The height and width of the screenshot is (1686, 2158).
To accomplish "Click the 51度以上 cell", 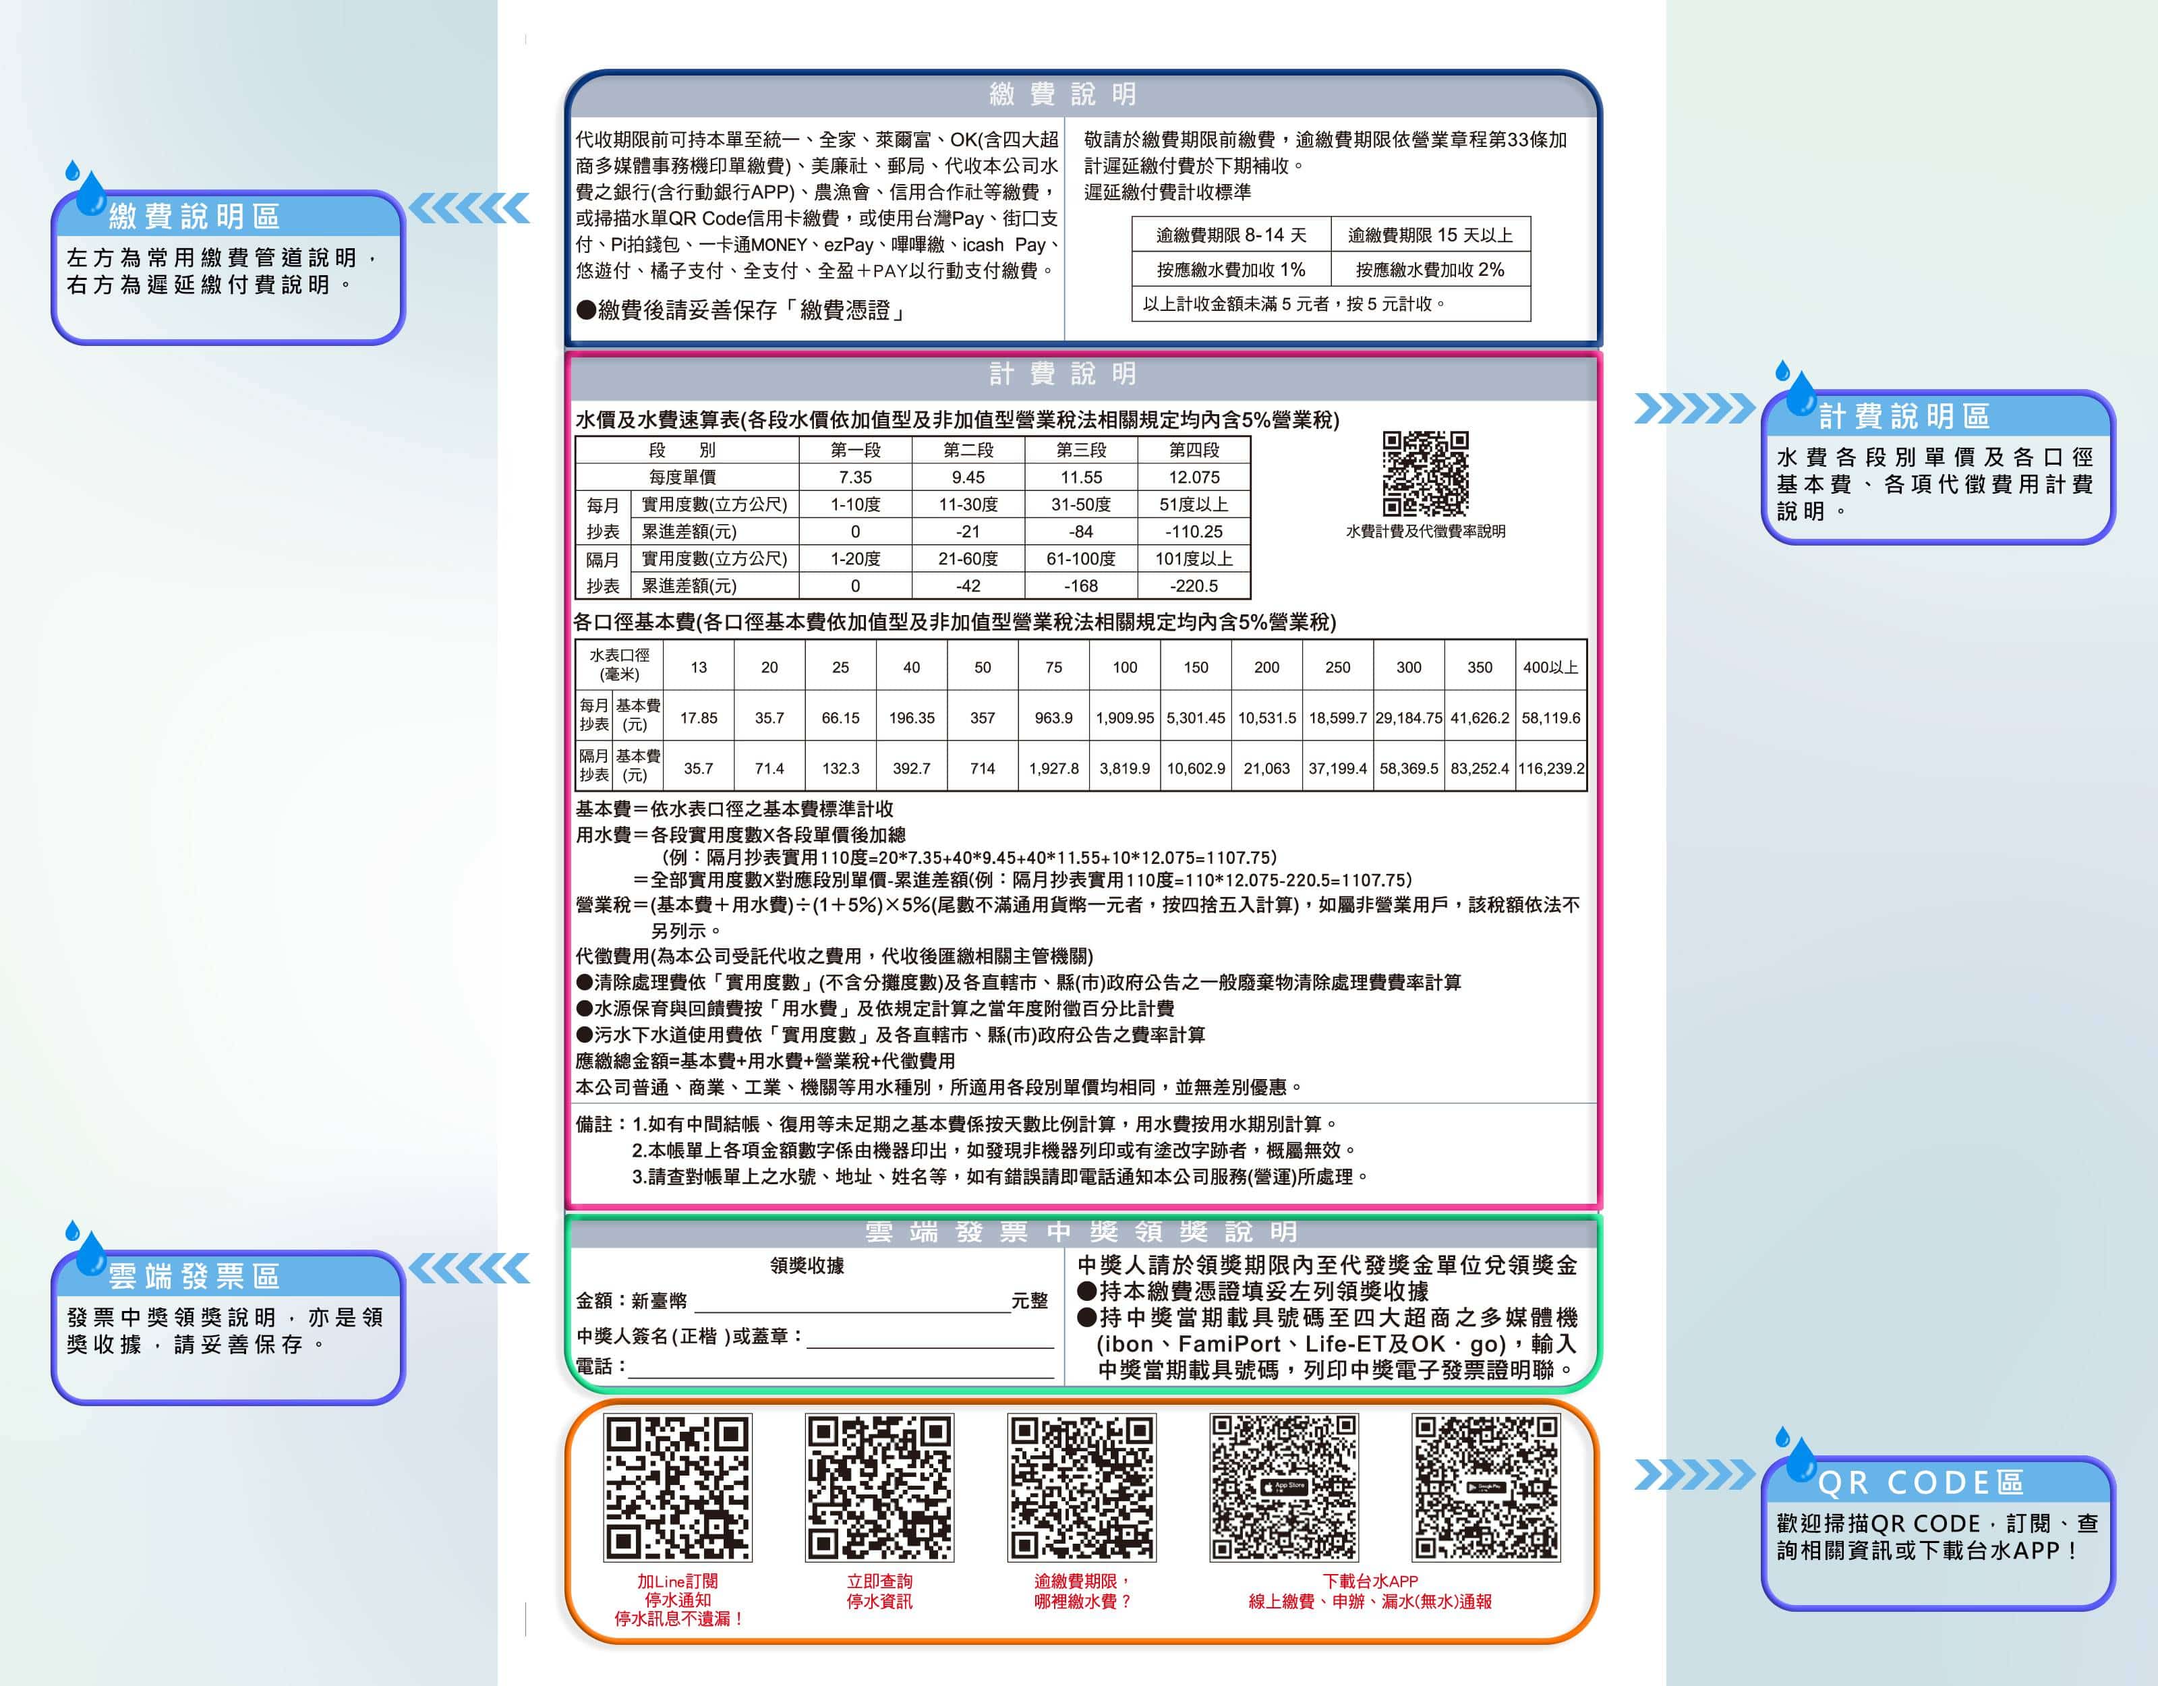I will click(x=1194, y=504).
